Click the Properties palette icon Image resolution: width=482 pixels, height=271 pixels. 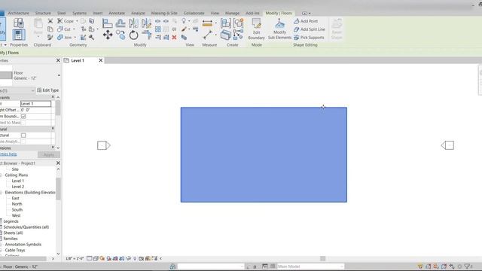tap(18, 35)
